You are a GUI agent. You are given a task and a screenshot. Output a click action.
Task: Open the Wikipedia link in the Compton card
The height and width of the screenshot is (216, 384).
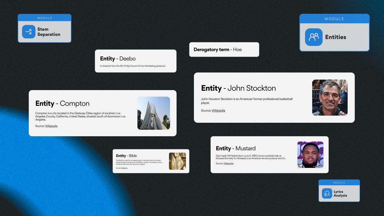tap(51, 126)
